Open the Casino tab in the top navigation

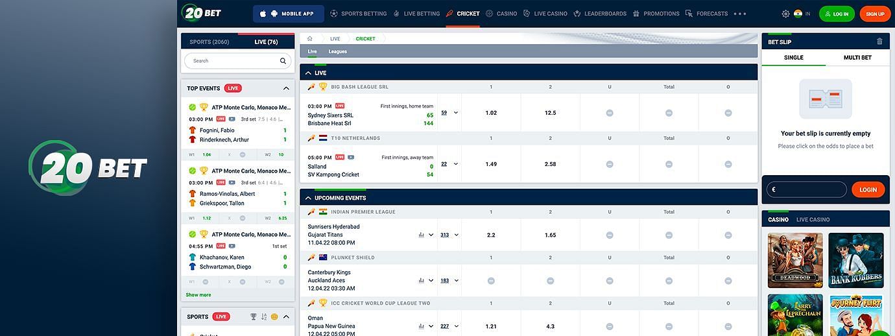click(501, 14)
